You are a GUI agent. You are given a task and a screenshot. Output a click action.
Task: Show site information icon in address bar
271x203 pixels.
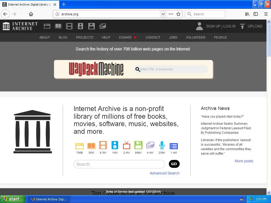click(57, 14)
